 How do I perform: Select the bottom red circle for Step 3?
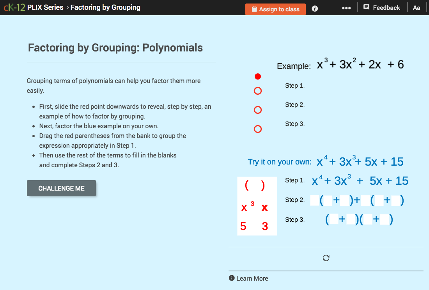pyautogui.click(x=257, y=129)
